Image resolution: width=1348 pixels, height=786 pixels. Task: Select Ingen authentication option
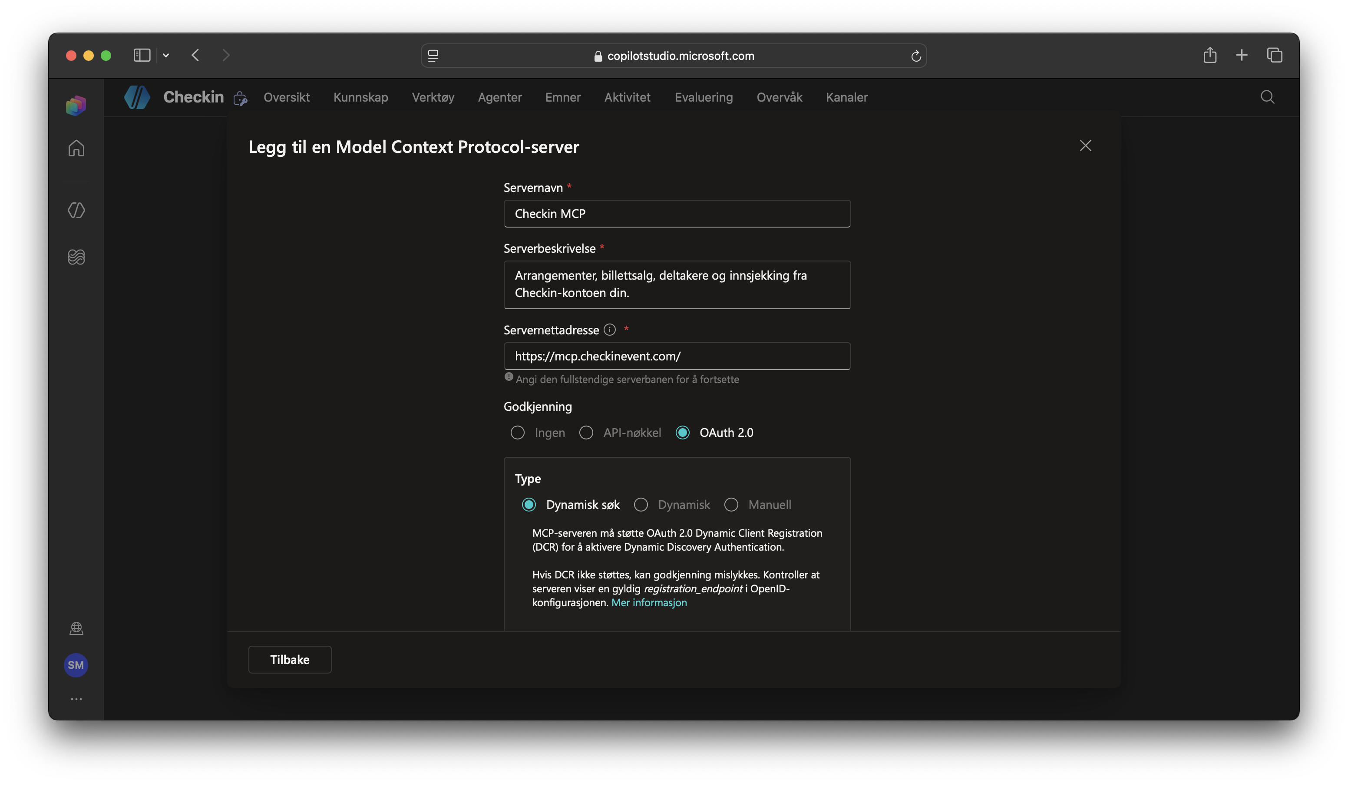[517, 433]
